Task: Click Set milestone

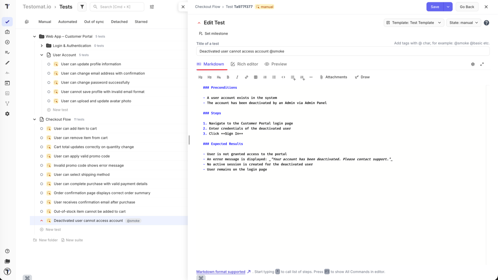Action: pyautogui.click(x=213, y=33)
